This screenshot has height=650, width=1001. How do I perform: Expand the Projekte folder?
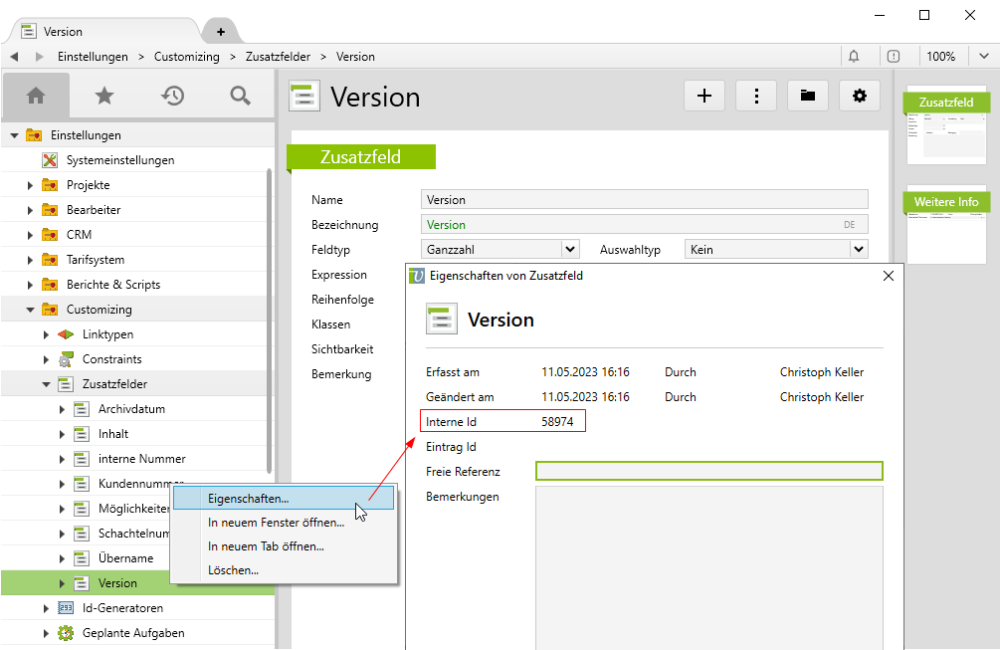click(x=30, y=185)
